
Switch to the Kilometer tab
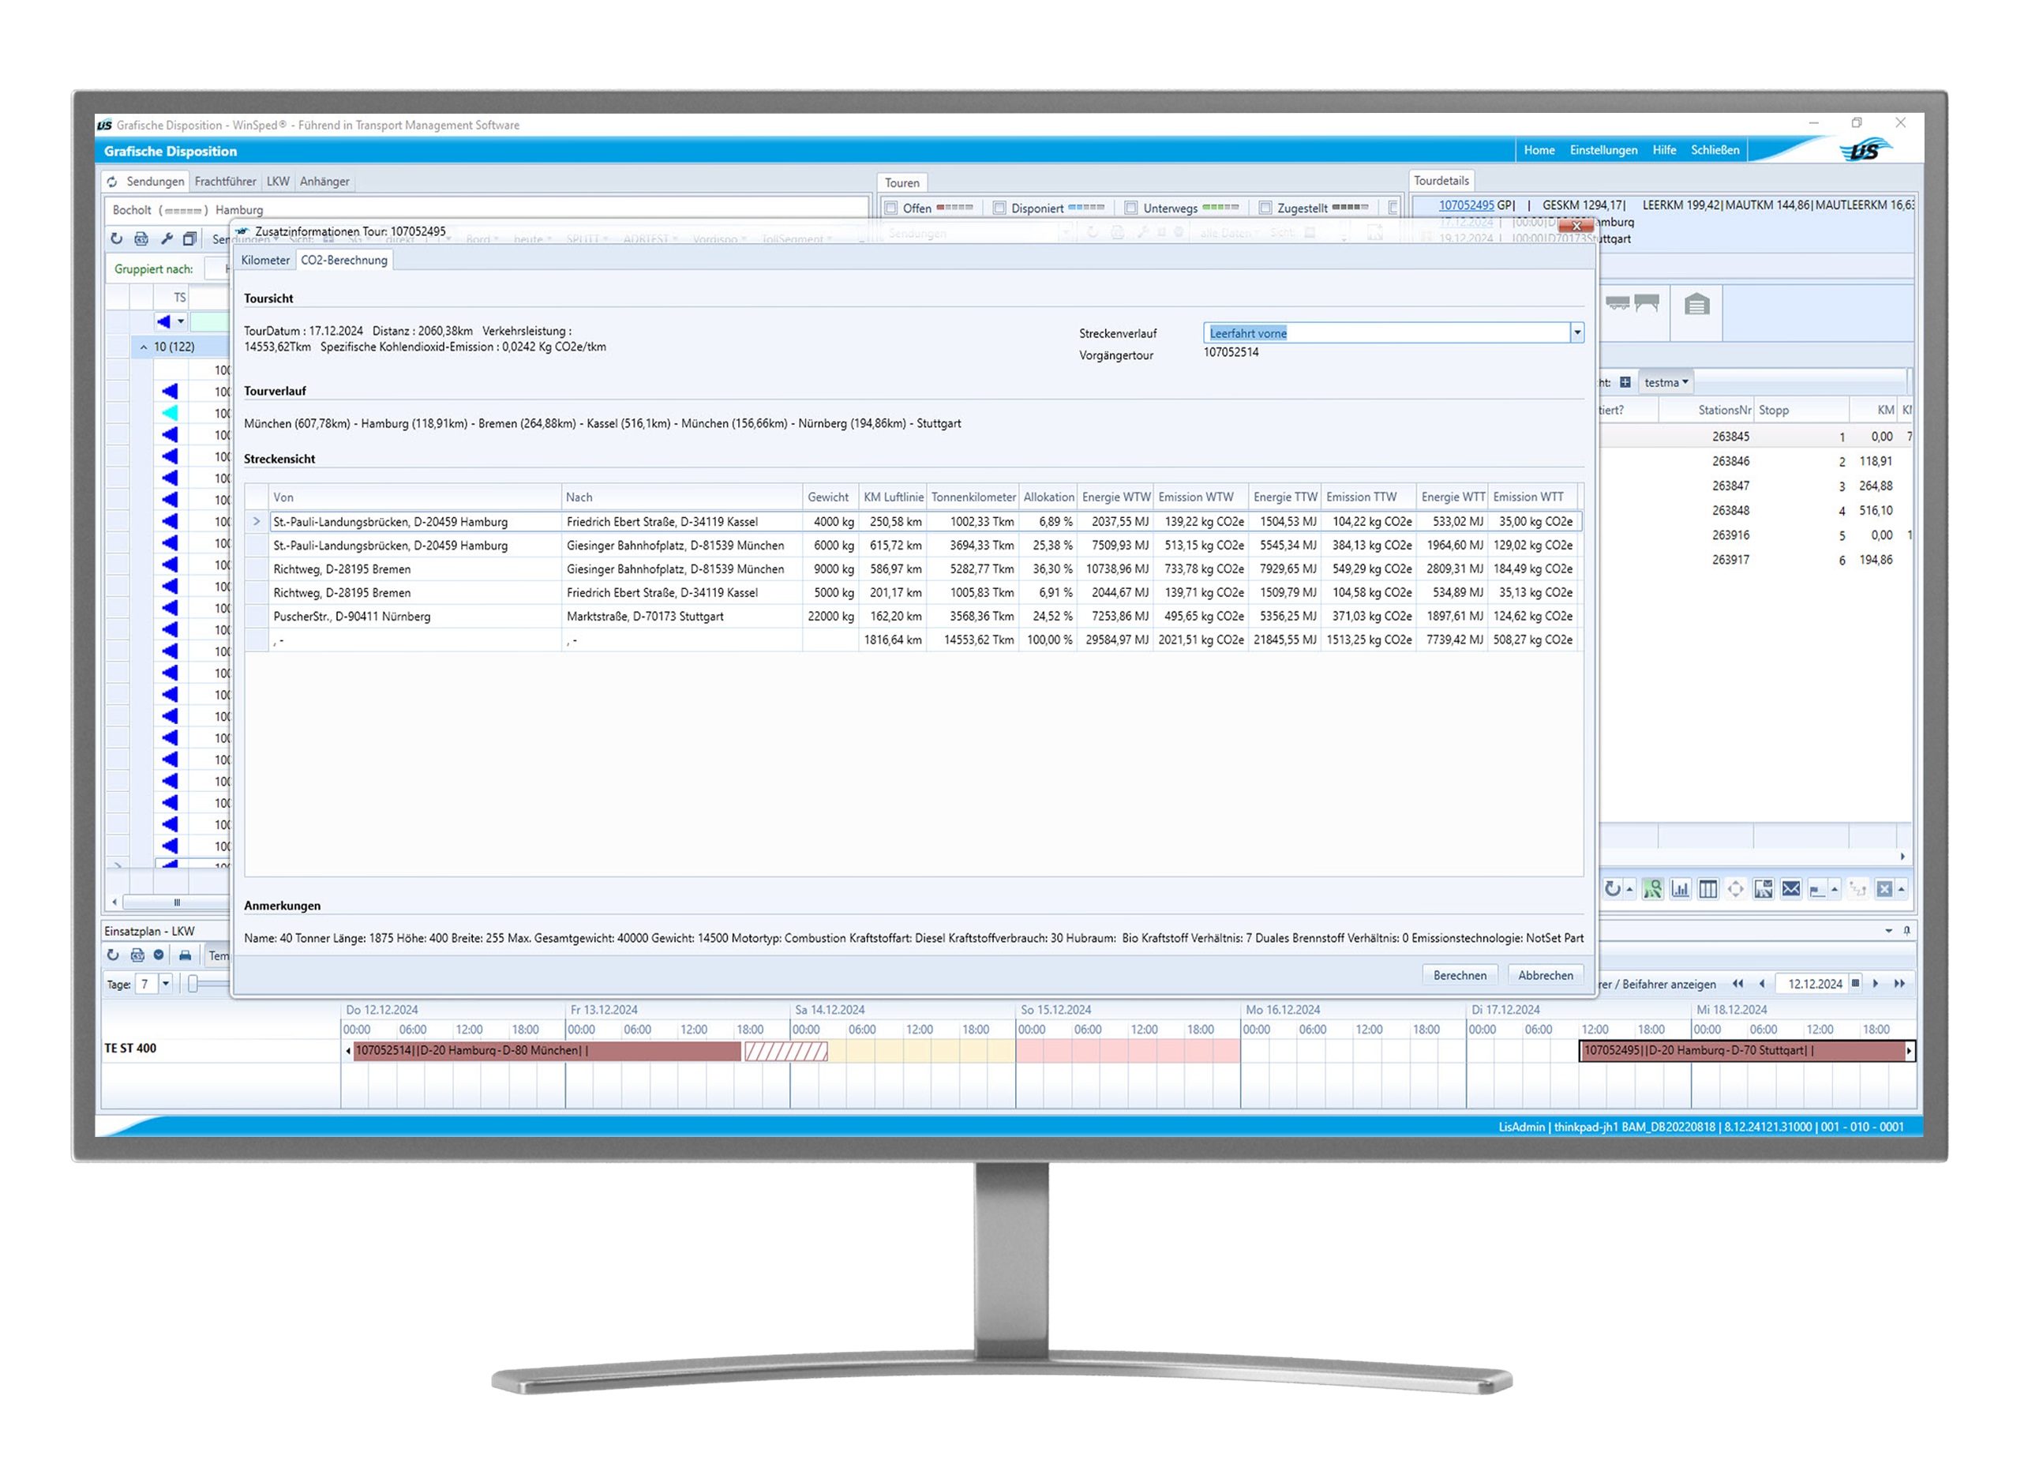[x=265, y=261]
